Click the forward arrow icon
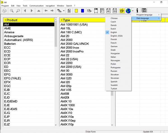The height and width of the screenshot is (133, 168). coord(52,11)
